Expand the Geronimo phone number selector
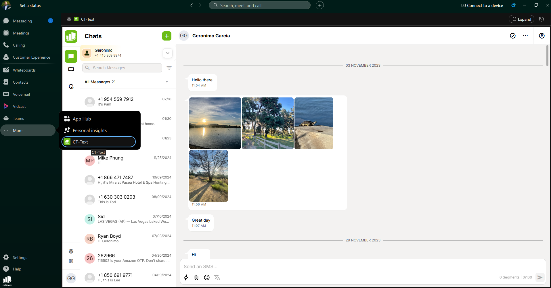 (x=167, y=53)
